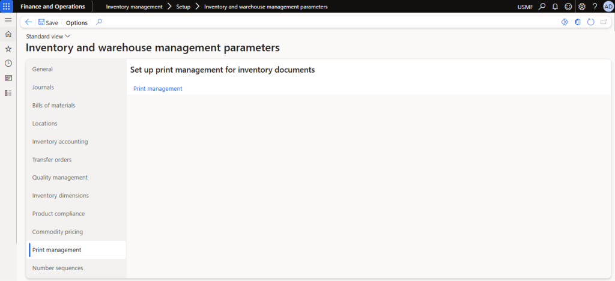Image resolution: width=615 pixels, height=281 pixels.
Task: Open the Home icon in left sidebar
Action: [x=8, y=34]
